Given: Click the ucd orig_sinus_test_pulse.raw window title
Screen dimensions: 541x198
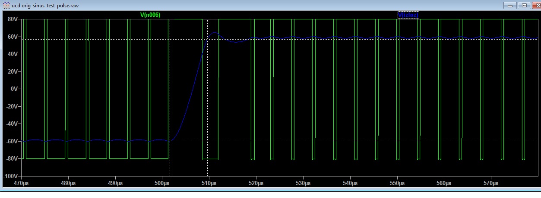Looking at the screenshot, I should click(x=45, y=5).
